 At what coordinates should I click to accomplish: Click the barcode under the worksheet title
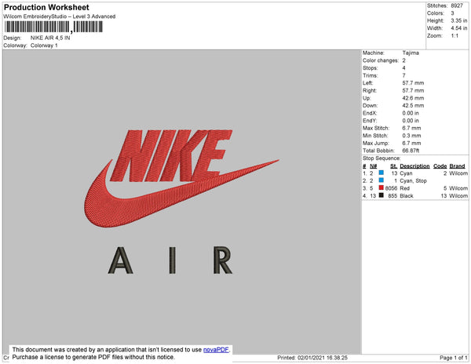point(53,27)
